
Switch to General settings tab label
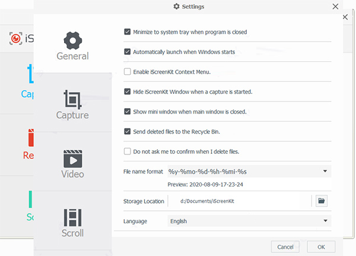tap(72, 56)
